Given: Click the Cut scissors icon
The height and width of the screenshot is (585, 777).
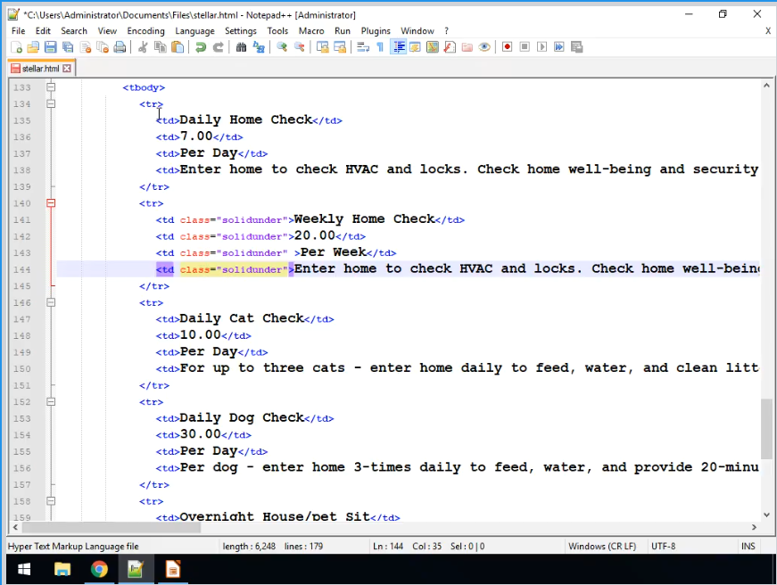Looking at the screenshot, I should click(143, 47).
